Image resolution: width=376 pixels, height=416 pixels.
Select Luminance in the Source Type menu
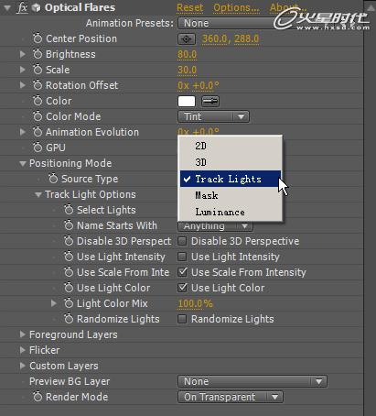tap(231, 212)
